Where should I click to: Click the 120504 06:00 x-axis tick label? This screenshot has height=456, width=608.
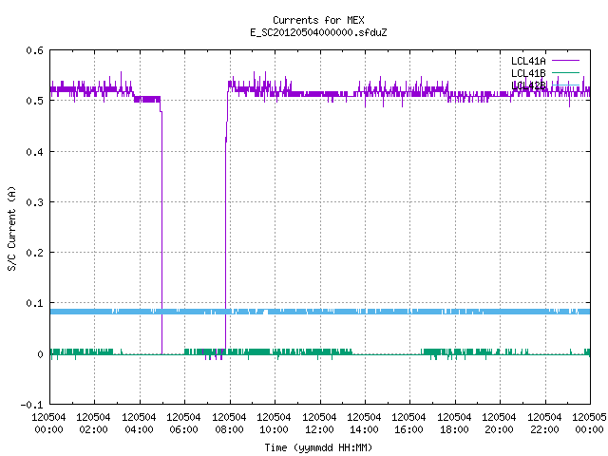[183, 424]
